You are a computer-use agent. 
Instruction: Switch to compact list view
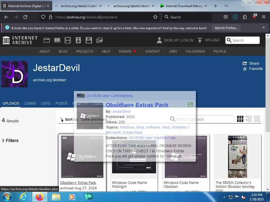pyautogui.click(x=257, y=119)
